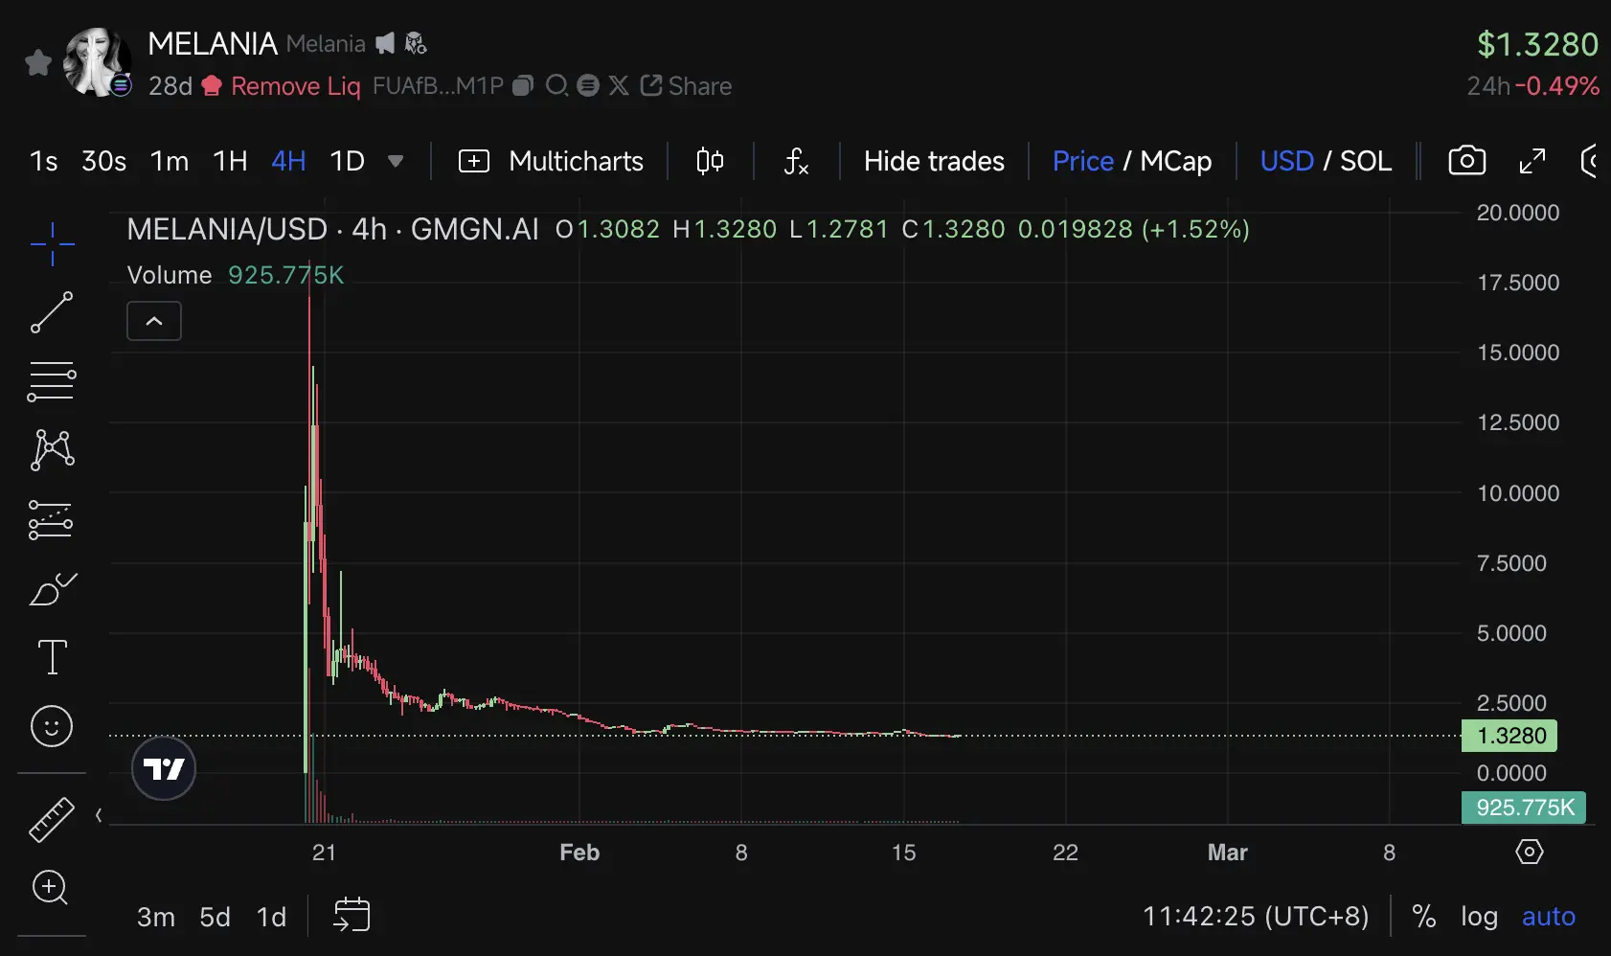Choose the text annotation tool
The image size is (1611, 956).
click(x=52, y=657)
